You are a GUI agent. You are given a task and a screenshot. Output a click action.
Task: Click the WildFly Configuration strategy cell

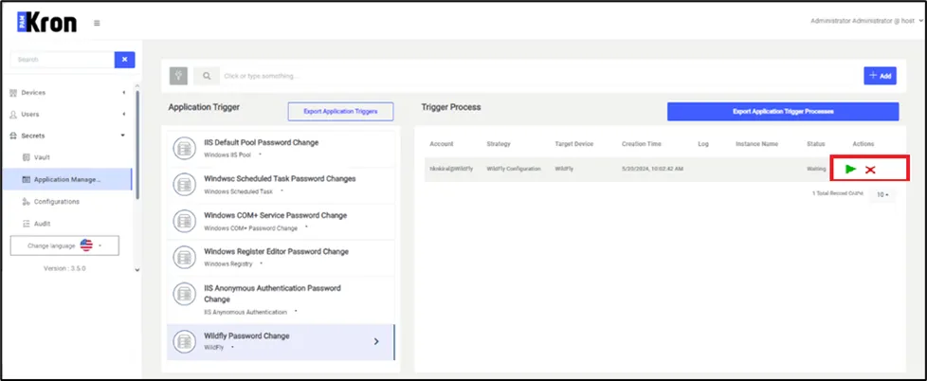coord(514,169)
